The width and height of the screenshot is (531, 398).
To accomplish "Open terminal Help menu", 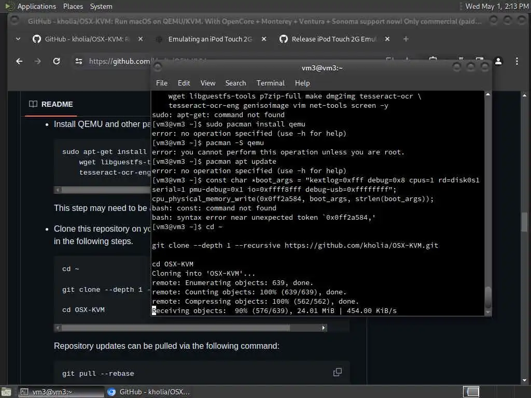I will click(x=302, y=83).
